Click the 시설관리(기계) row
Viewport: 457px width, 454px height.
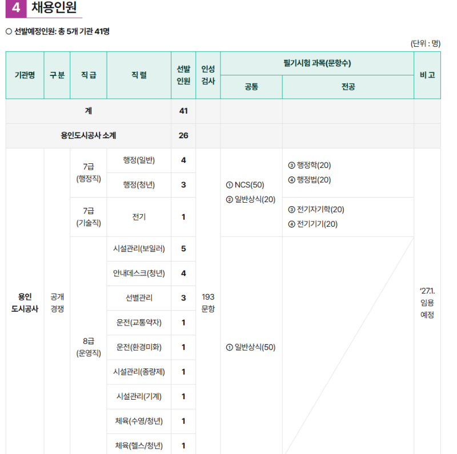[x=139, y=396]
